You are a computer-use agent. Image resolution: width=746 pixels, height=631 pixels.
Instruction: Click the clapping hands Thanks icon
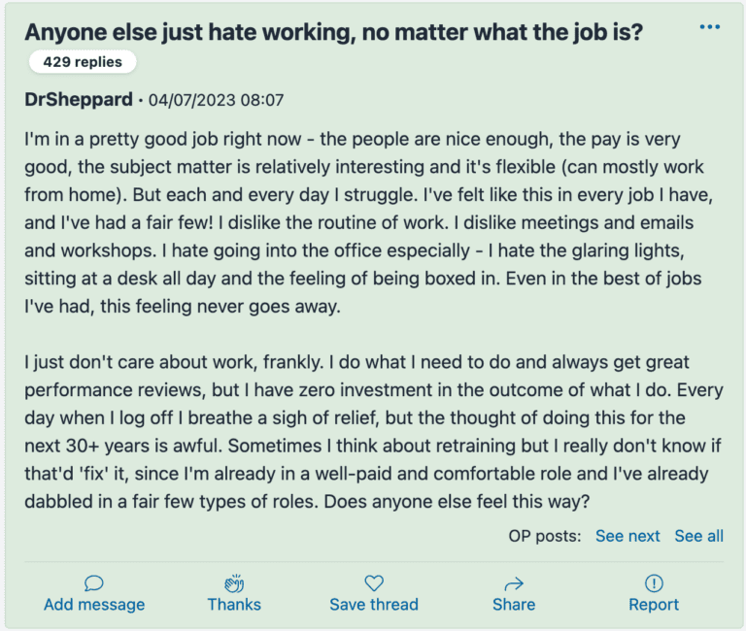(234, 583)
